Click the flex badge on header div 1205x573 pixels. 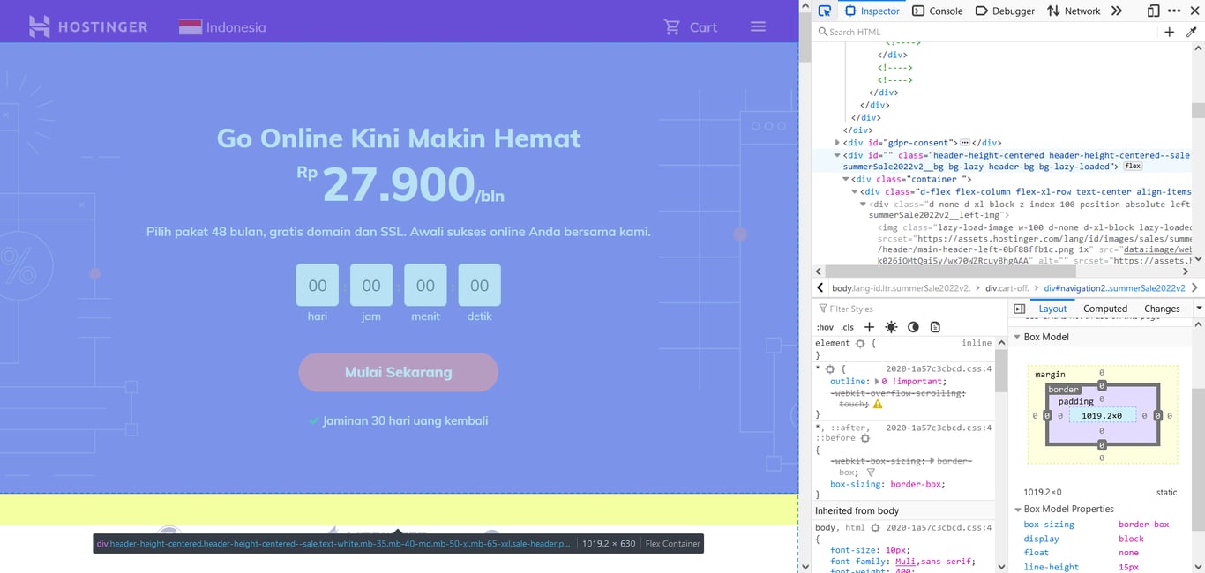tap(1133, 167)
